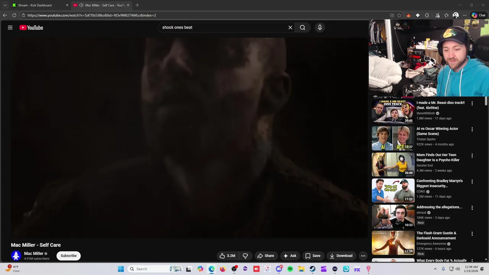
Task: Open the shroud channel name
Action: coord(421,213)
